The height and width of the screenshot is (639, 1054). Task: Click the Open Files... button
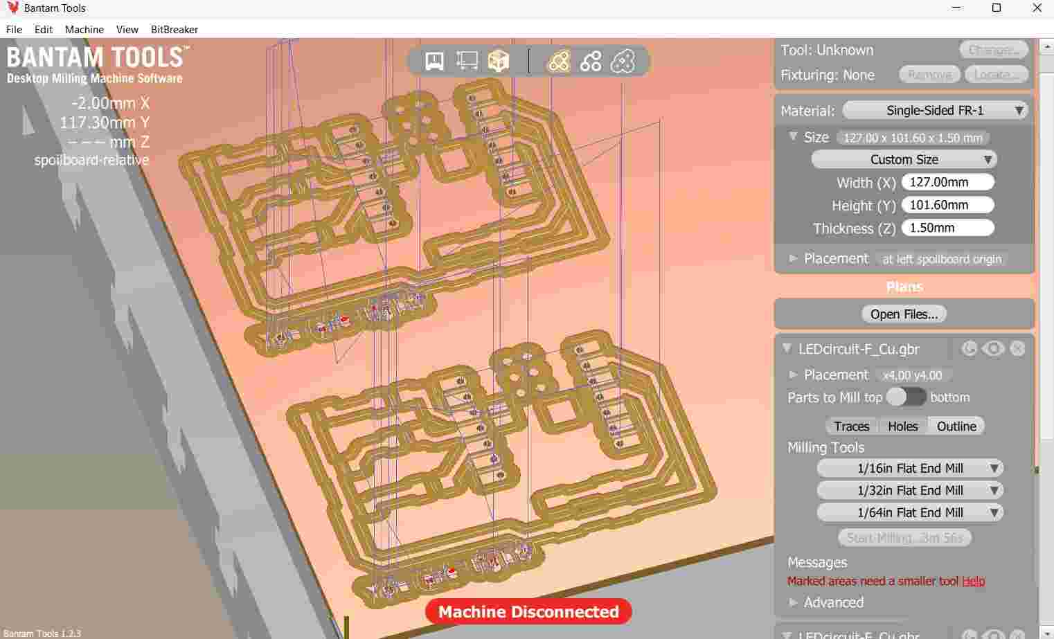904,314
